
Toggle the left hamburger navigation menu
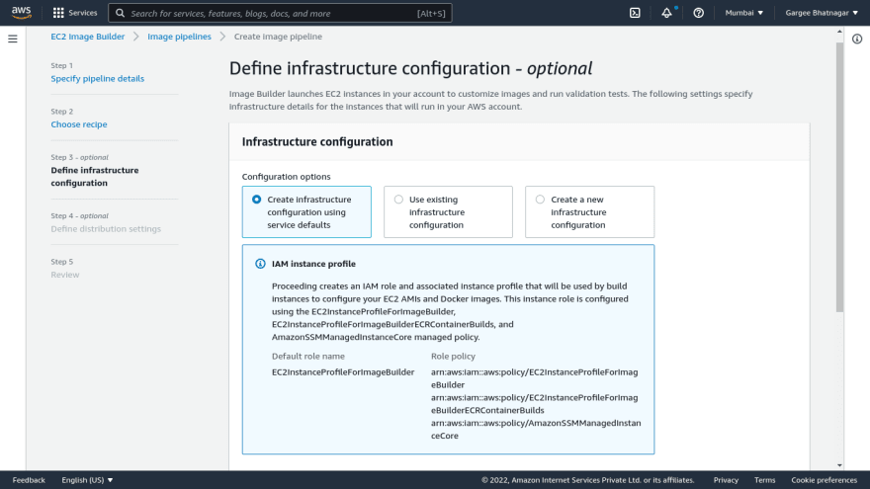pos(13,39)
